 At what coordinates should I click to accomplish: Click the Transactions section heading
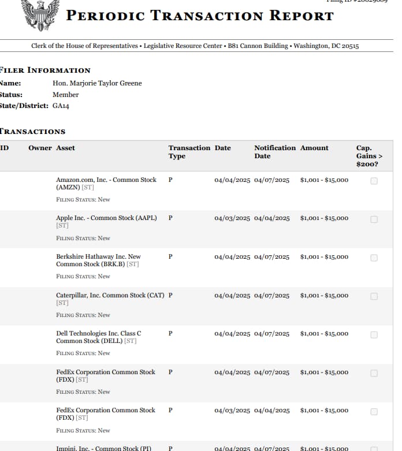click(33, 132)
